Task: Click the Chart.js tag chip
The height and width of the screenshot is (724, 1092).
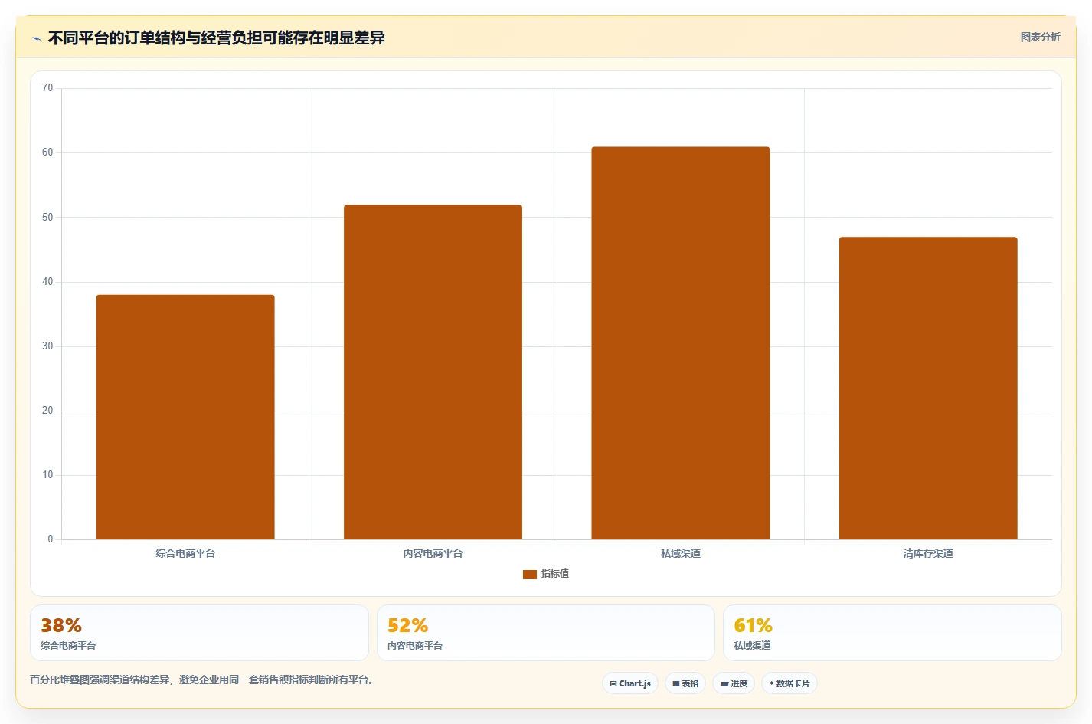Action: click(630, 683)
